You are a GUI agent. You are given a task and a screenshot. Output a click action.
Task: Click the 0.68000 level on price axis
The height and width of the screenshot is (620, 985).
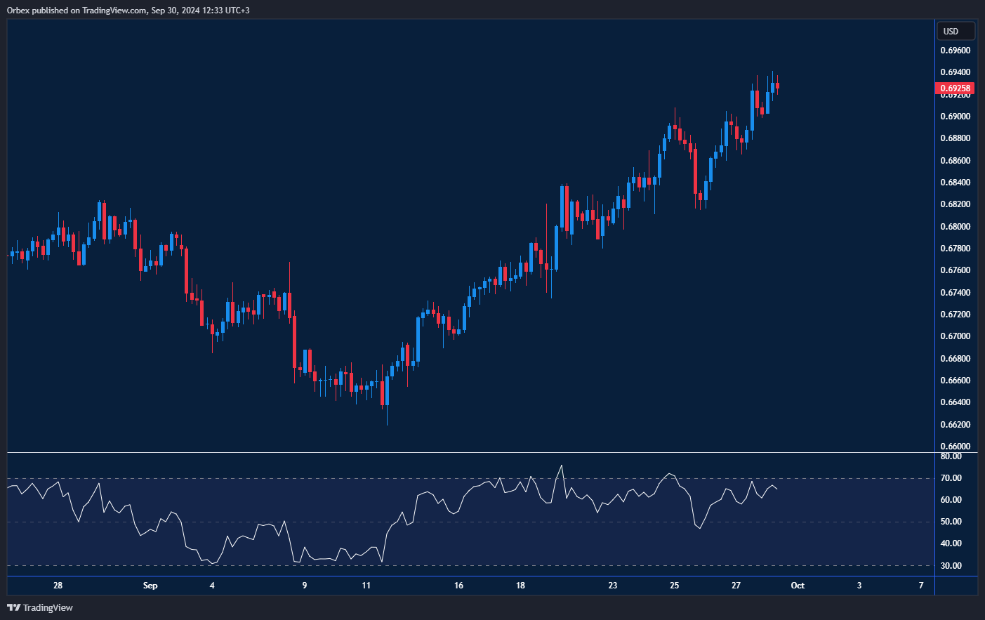click(955, 227)
